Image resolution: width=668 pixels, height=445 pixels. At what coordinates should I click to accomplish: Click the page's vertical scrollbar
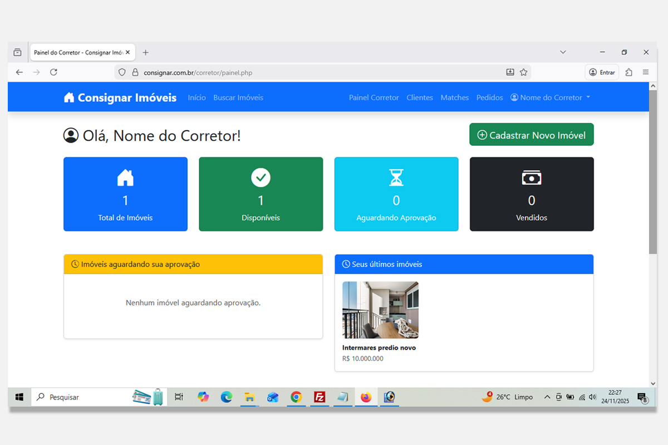[652, 172]
